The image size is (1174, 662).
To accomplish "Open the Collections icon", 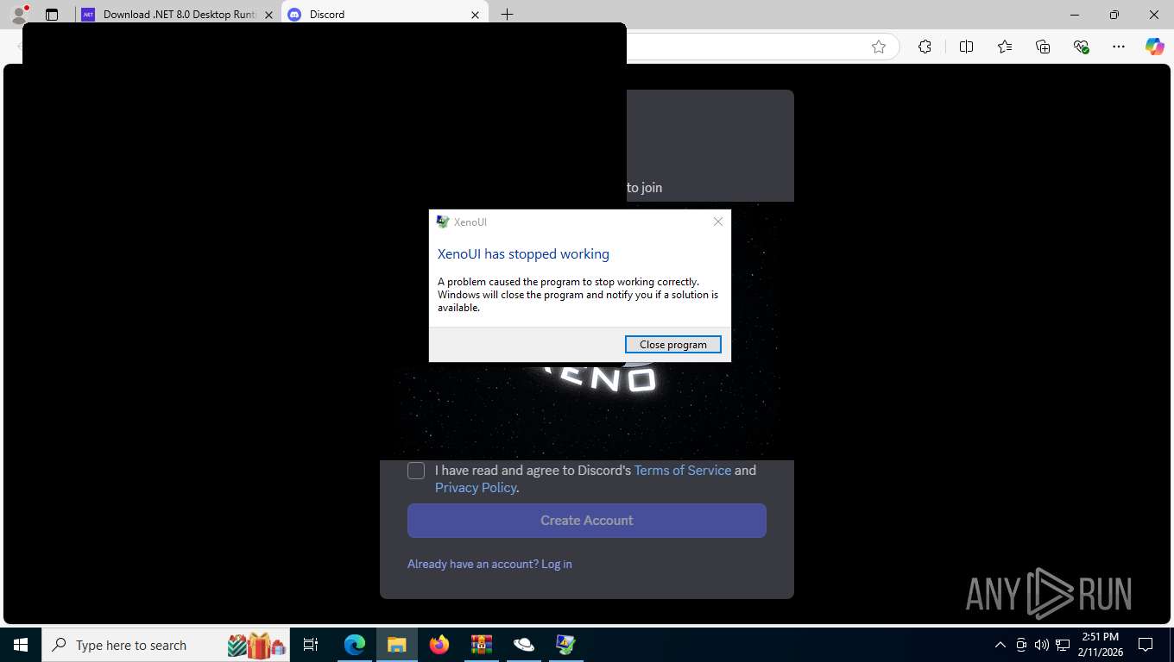I will point(1043,47).
